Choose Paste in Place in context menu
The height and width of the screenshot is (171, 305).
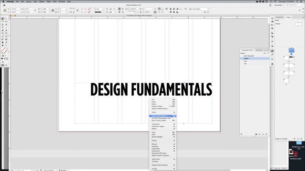tap(163, 106)
